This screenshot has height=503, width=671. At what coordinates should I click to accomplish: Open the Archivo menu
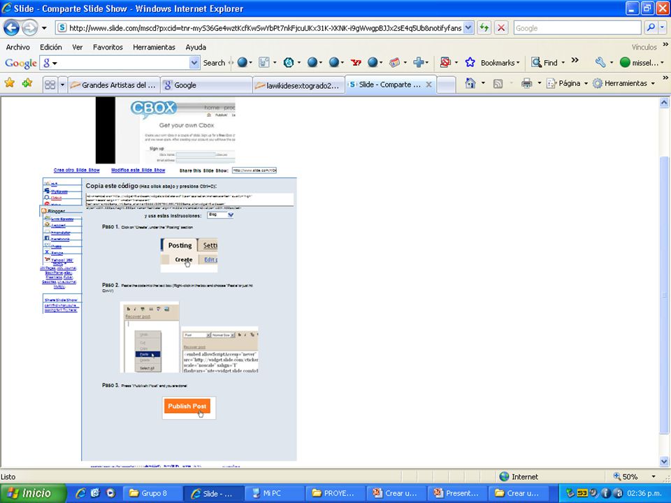pyautogui.click(x=18, y=47)
